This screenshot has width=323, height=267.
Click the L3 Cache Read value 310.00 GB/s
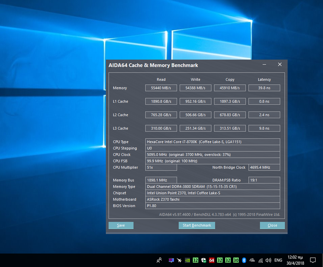(x=161, y=128)
